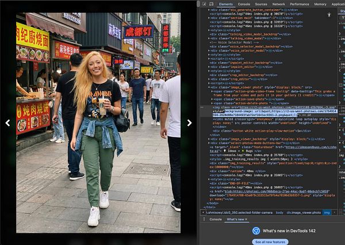Close the What's new drawer tab

pos(246,219)
